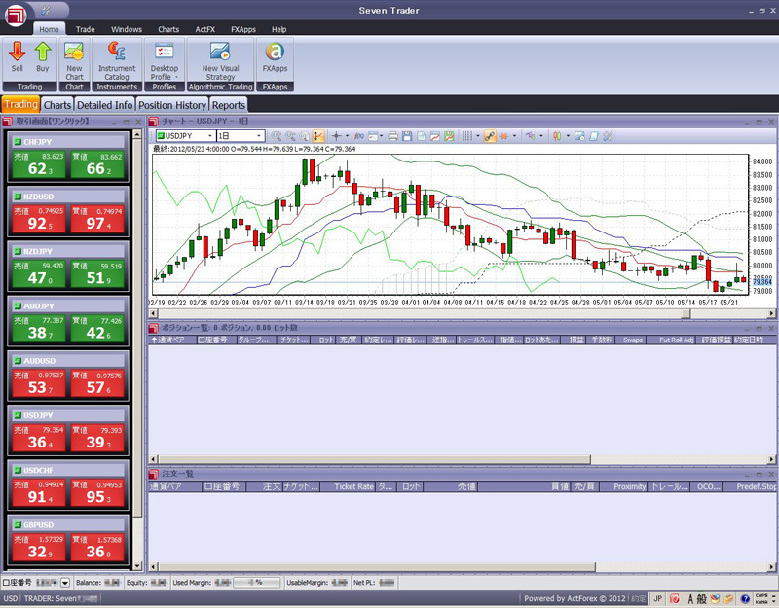Image resolution: width=779 pixels, height=608 pixels.
Task: Click CHFJPY sell price 83.623 button
Action: [39, 164]
